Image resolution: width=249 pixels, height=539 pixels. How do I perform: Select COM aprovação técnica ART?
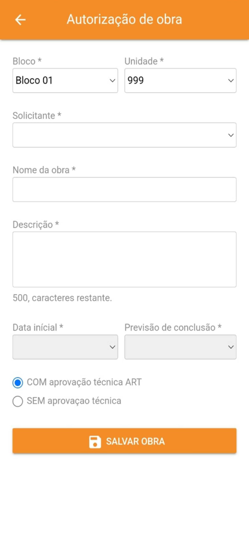click(18, 383)
